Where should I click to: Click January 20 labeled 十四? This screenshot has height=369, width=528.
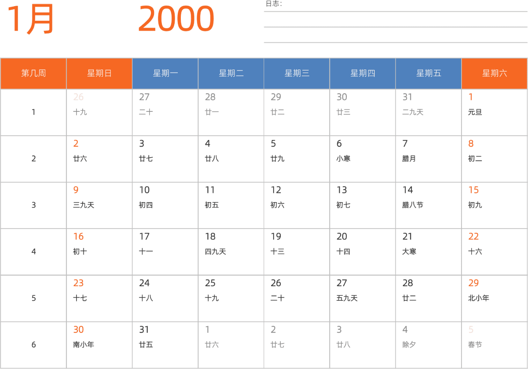[x=363, y=252]
